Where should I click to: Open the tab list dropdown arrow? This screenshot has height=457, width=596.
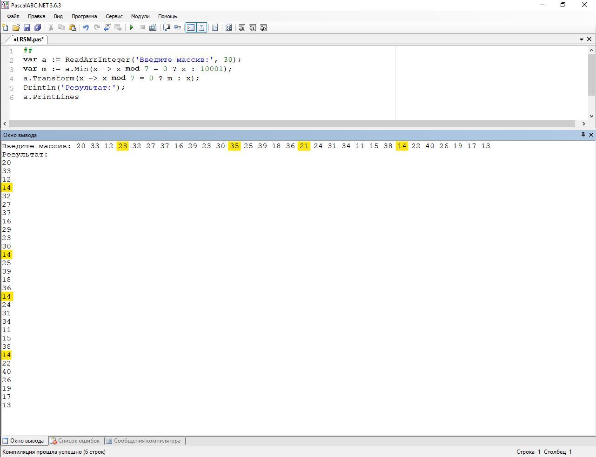click(581, 39)
